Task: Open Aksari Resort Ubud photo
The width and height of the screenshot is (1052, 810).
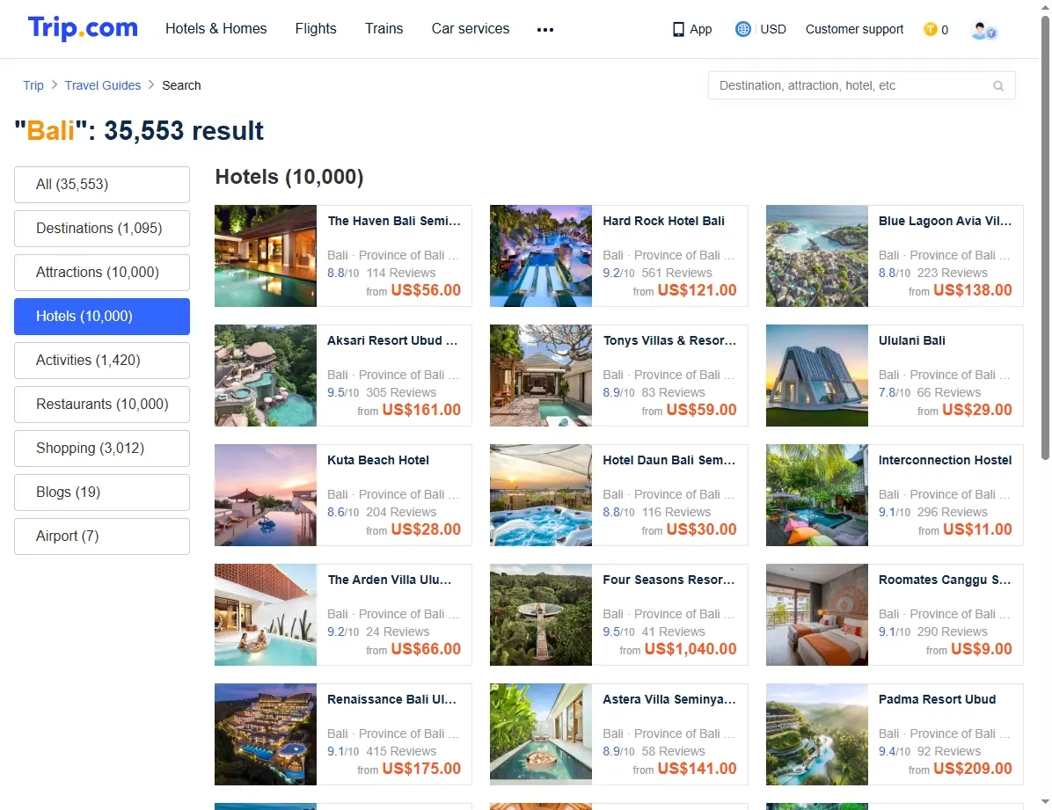Action: (266, 376)
